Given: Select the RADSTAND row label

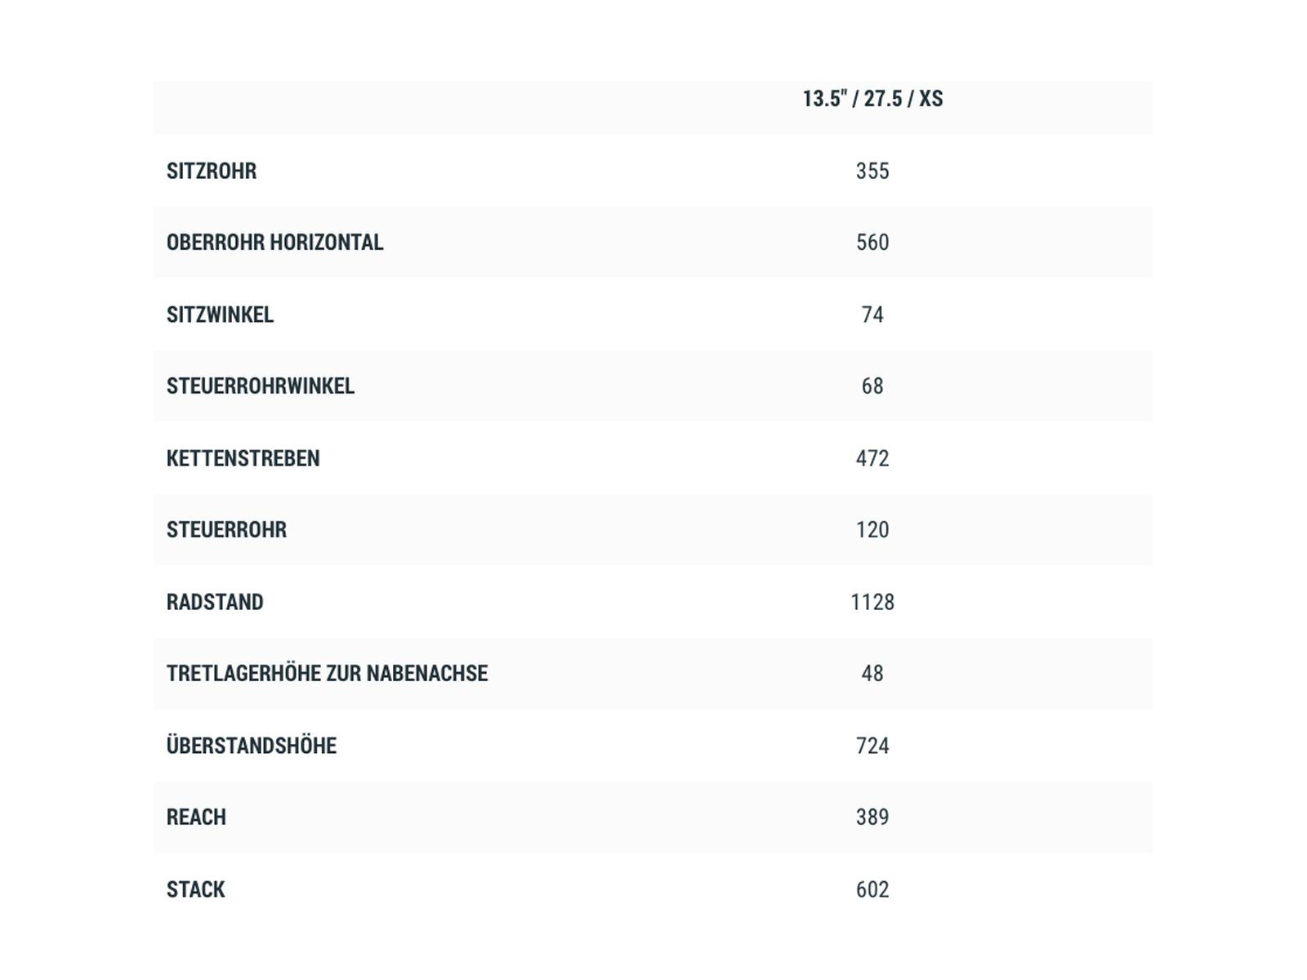Looking at the screenshot, I should click(x=215, y=602).
